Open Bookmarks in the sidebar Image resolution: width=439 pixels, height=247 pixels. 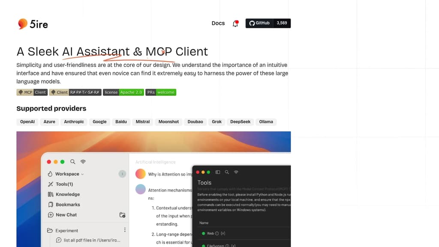(68, 205)
